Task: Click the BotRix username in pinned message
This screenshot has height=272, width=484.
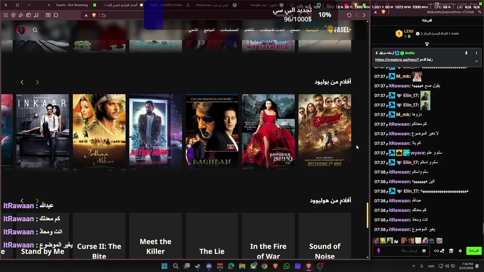Action: 410,53
